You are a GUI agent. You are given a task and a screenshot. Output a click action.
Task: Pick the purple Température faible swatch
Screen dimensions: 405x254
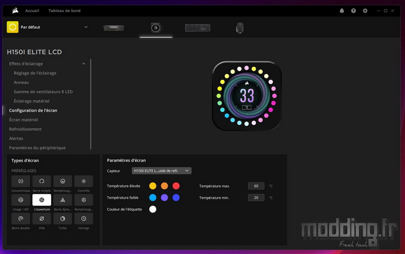click(x=164, y=197)
